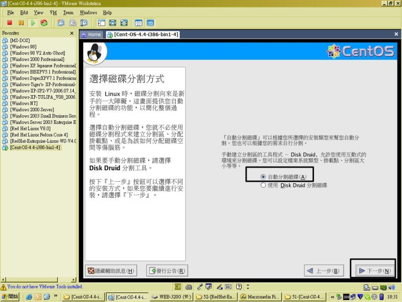The image size is (402, 302).
Task: Click the volume icon in system tray
Action: coord(391,287)
